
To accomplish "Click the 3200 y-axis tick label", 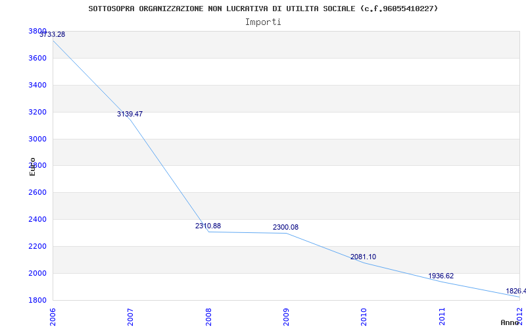I will coord(37,112).
